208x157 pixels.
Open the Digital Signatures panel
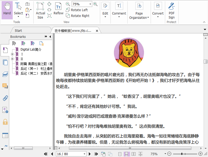tap(5, 110)
